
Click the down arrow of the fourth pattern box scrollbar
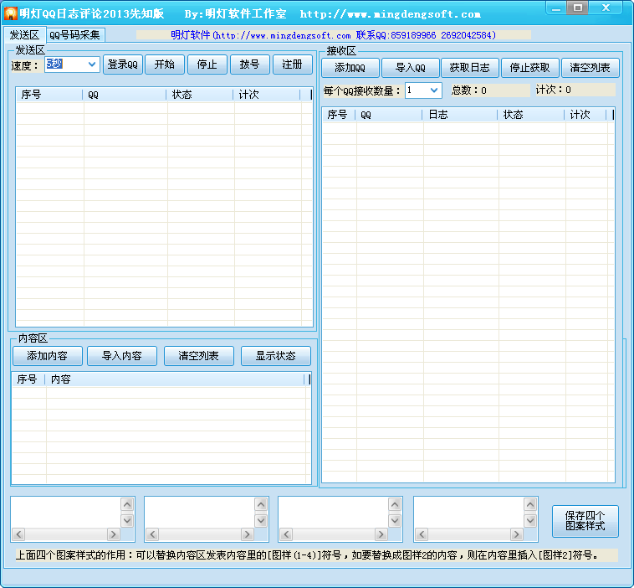coord(529,521)
